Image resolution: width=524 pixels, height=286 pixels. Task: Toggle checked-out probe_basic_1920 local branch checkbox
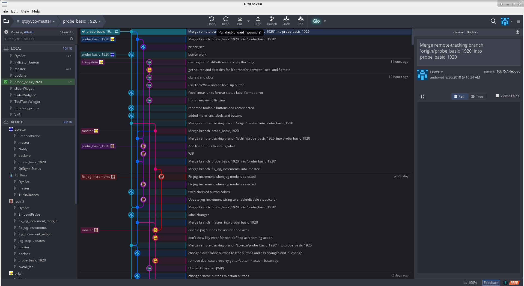point(5,82)
